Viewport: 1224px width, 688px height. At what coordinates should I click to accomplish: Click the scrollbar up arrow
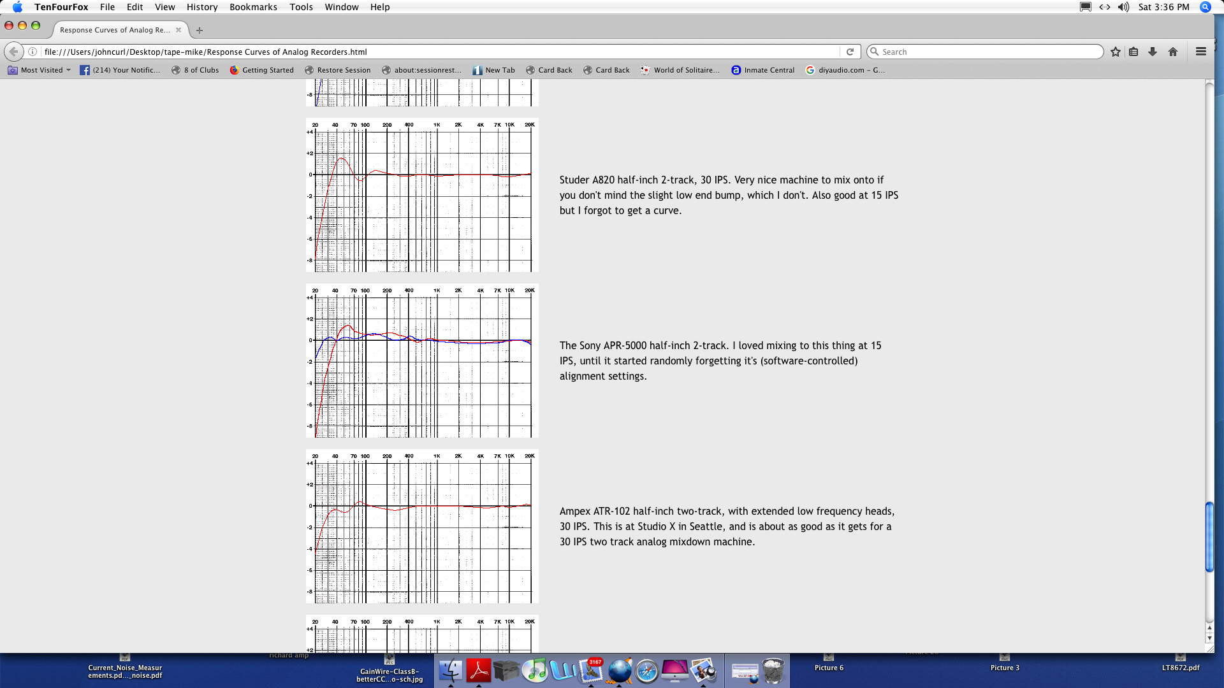pos(1209,628)
